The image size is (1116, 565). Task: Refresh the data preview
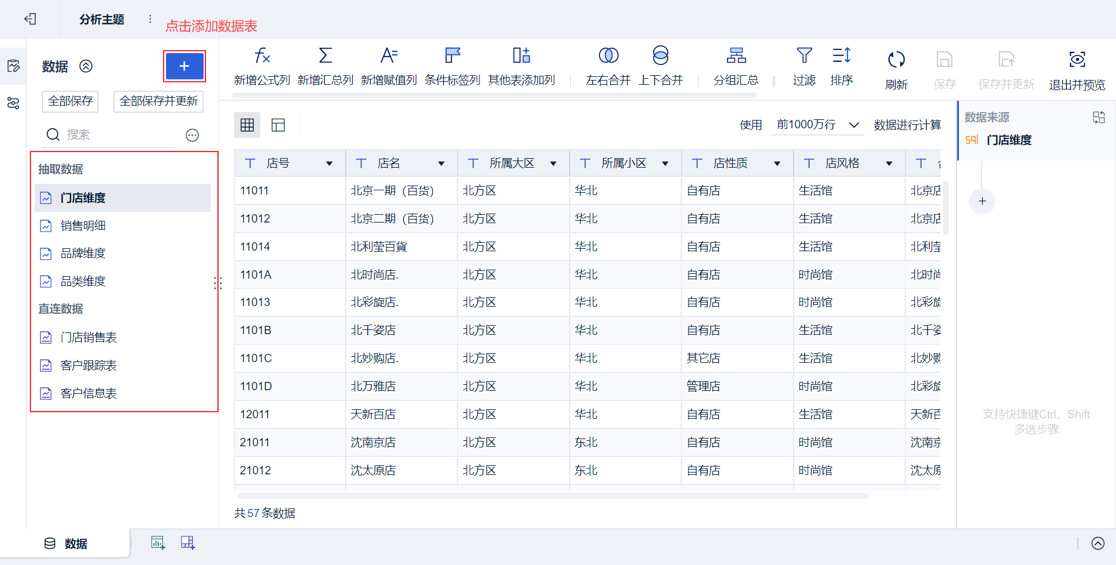(x=896, y=69)
